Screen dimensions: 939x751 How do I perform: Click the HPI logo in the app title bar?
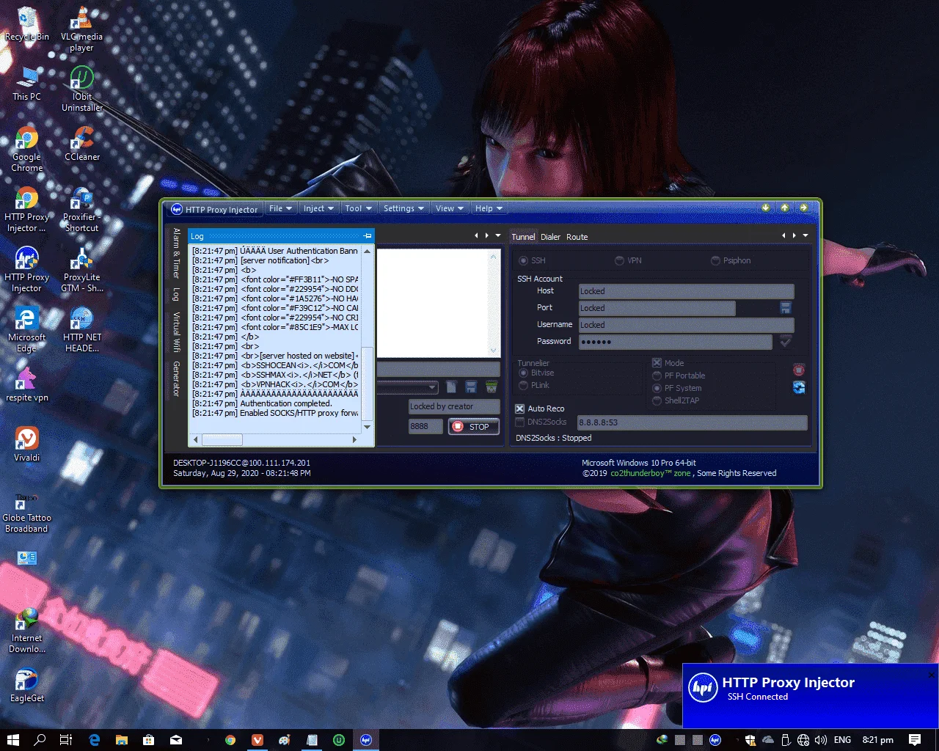(176, 209)
